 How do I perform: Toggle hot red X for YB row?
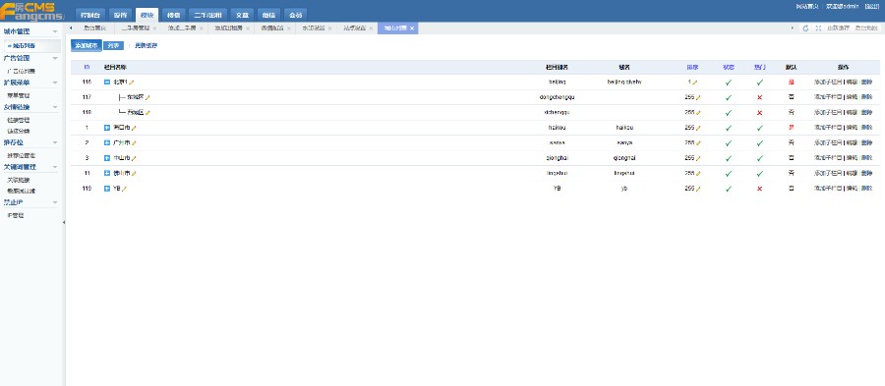(760, 189)
